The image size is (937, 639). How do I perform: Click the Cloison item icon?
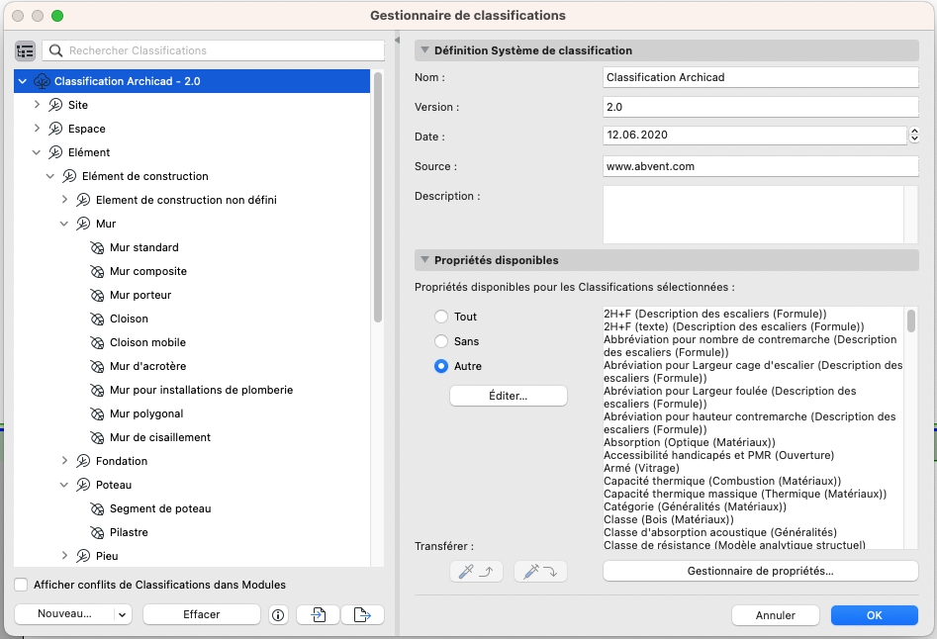(97, 319)
